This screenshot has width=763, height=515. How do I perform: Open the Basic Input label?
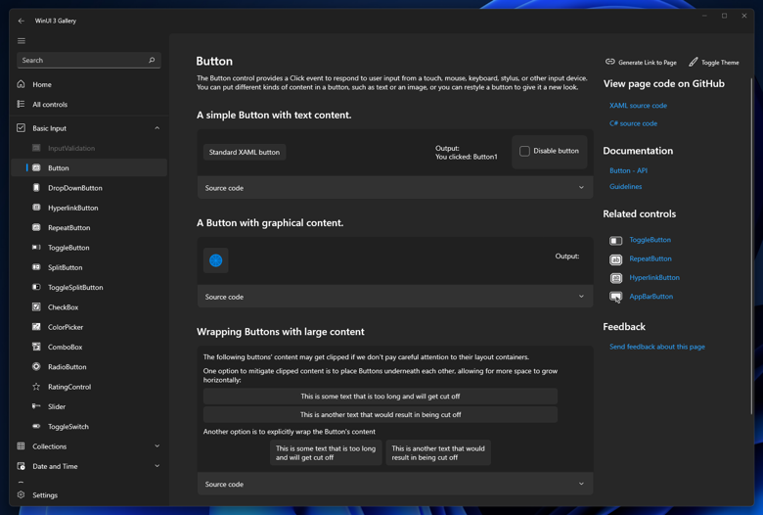pyautogui.click(x=49, y=128)
